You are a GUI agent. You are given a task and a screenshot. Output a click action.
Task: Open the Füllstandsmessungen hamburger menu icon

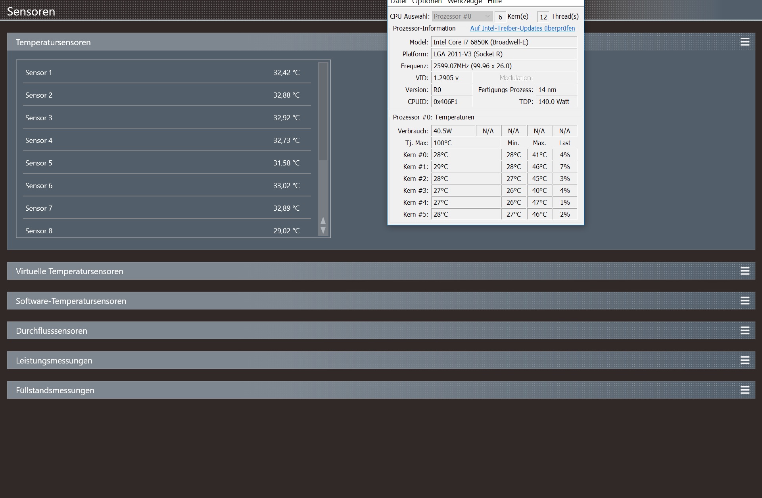[745, 390]
